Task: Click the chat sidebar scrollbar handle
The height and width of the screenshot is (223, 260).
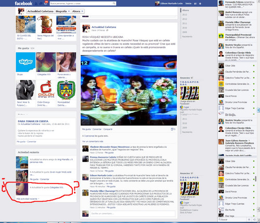Action: point(256,178)
